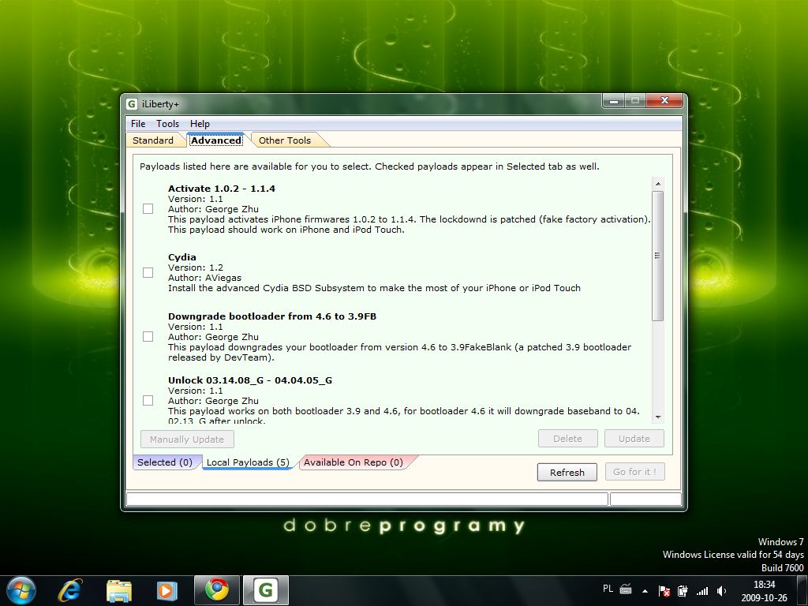Screen dimensions: 808x606
Task: Select the Cydia payload title
Action: click(x=182, y=257)
